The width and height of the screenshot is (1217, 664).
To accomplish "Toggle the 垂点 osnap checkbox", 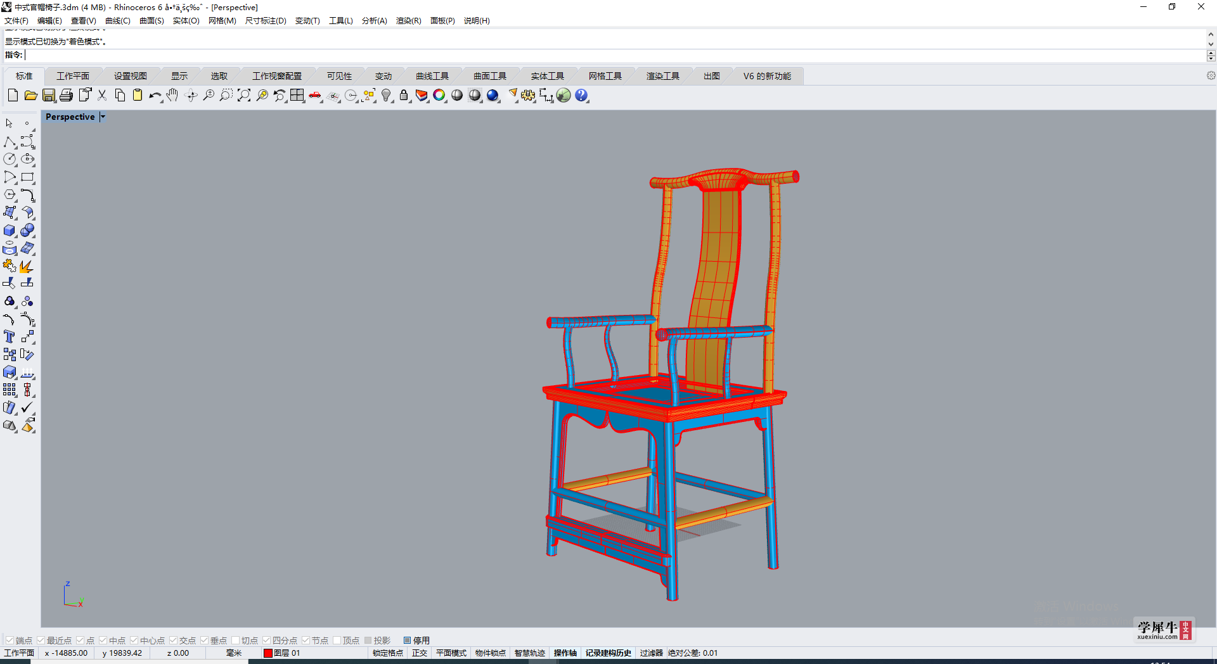I will pos(204,641).
